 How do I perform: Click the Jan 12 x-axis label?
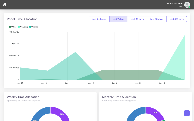click(x=91, y=83)
